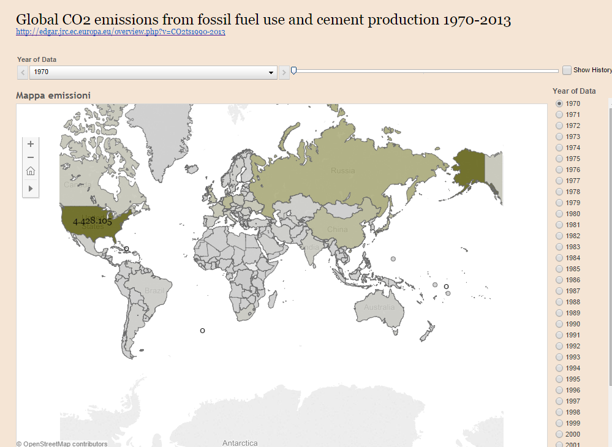
Task: Choose 1990 in the year list
Action: point(559,325)
